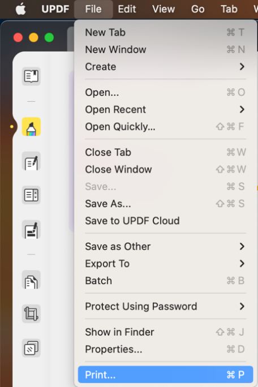Choose Print from the File menu
Viewport: 258px width, 387px height.
[x=165, y=375]
